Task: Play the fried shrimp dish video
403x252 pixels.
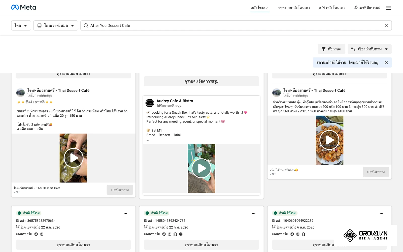Action: pos(329,140)
